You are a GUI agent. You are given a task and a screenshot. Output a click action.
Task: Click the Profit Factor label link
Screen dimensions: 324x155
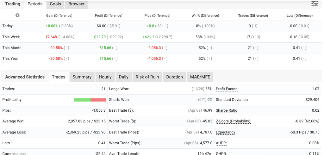(x=227, y=89)
